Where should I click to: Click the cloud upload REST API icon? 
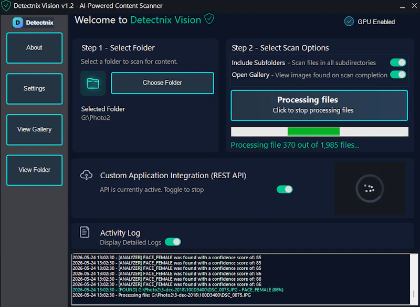(x=86, y=175)
